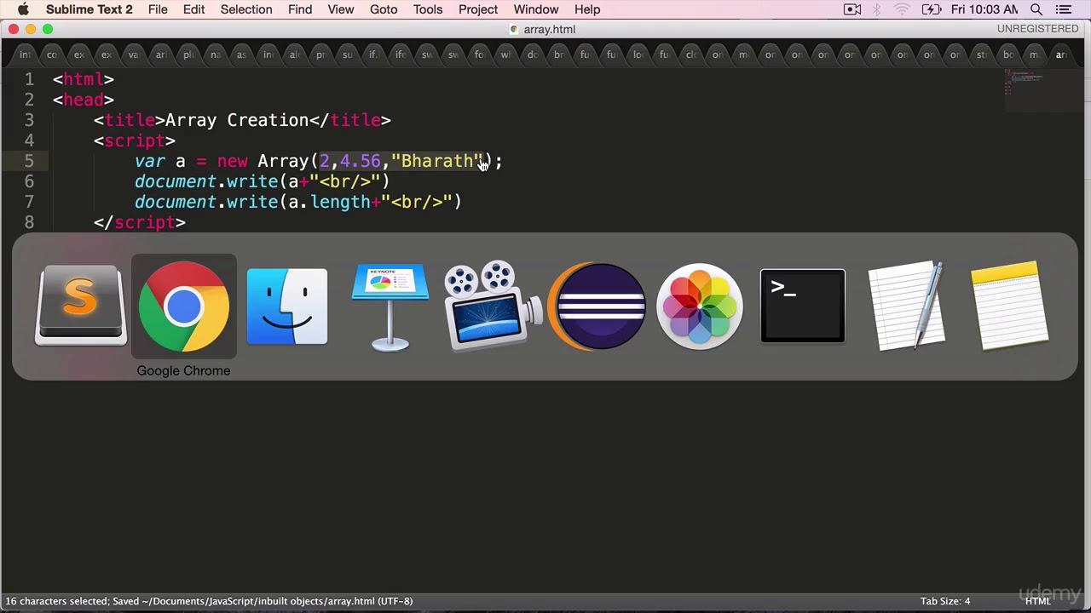The width and height of the screenshot is (1091, 613).
Task: Click the array.html window title
Action: click(x=549, y=29)
